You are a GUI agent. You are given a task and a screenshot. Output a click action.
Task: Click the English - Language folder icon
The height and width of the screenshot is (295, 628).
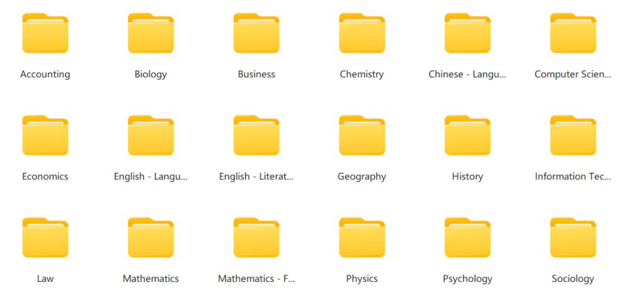151,136
